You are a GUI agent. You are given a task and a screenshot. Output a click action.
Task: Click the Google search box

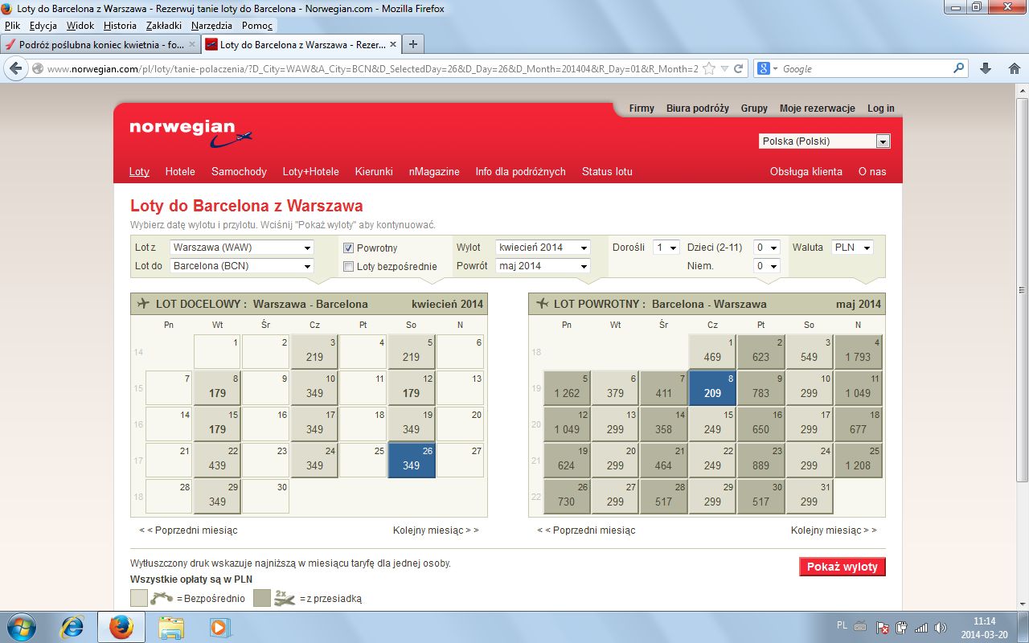pyautogui.click(x=865, y=68)
